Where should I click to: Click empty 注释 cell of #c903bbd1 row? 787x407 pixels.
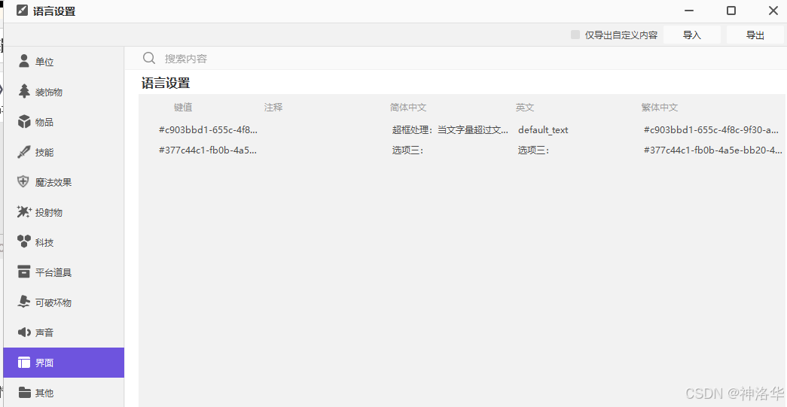(324, 130)
